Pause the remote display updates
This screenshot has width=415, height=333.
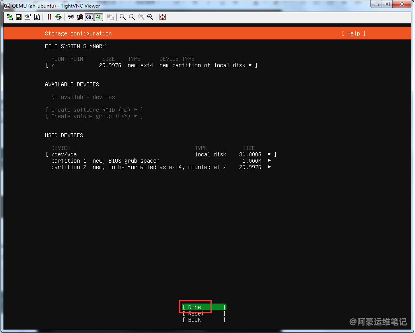49,17
